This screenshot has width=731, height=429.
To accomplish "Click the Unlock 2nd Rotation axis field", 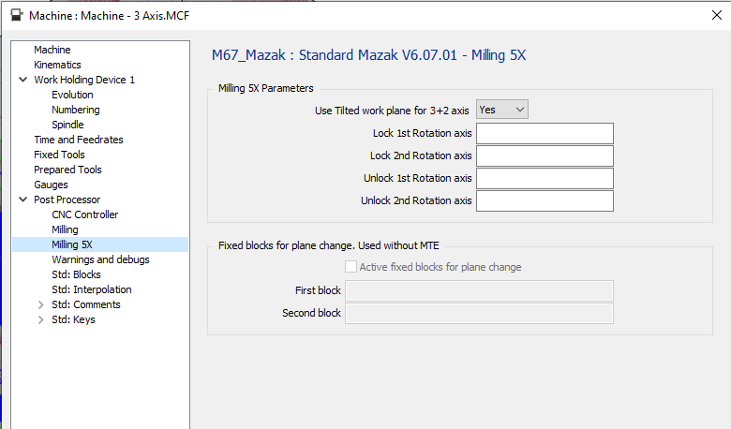I will [x=545, y=200].
